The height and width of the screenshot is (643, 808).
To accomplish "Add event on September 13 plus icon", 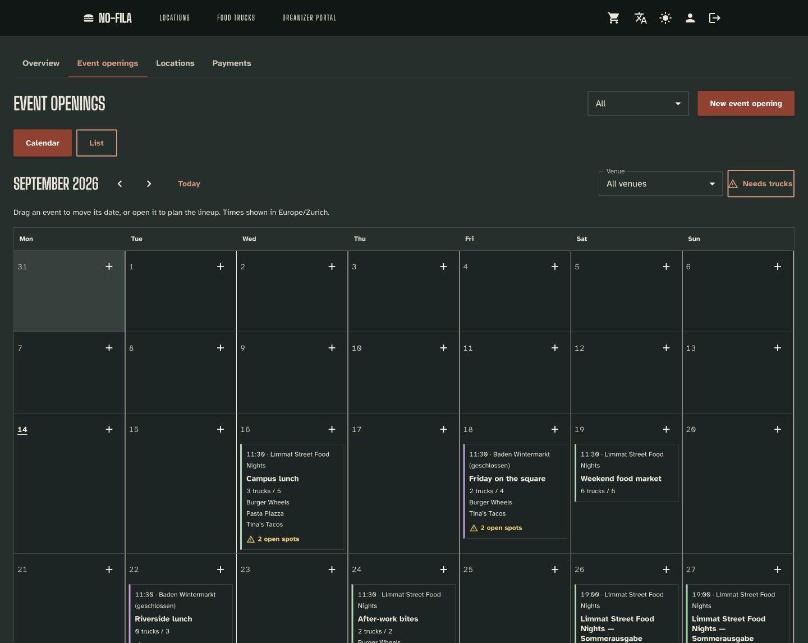I will coord(778,348).
